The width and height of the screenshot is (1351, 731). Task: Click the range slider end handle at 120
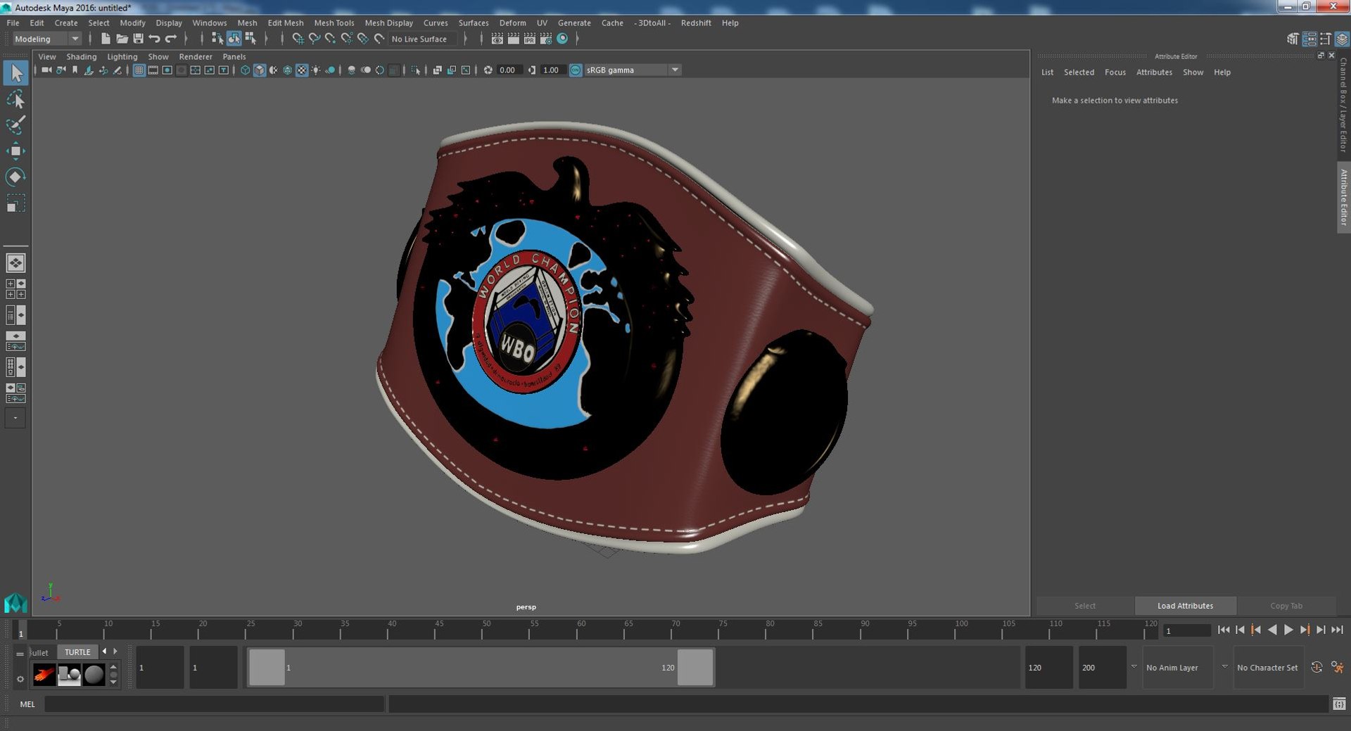695,667
